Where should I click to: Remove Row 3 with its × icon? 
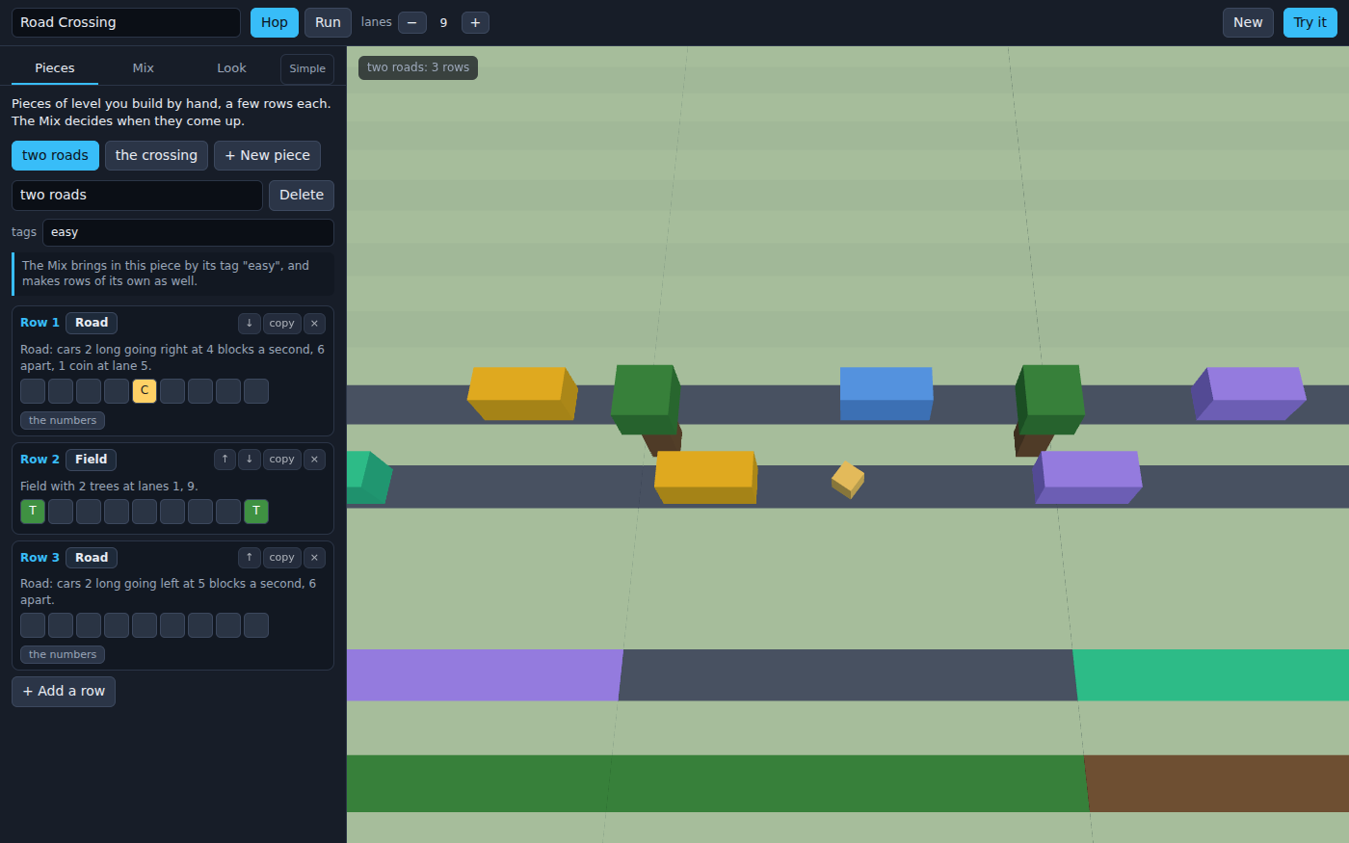314,558
